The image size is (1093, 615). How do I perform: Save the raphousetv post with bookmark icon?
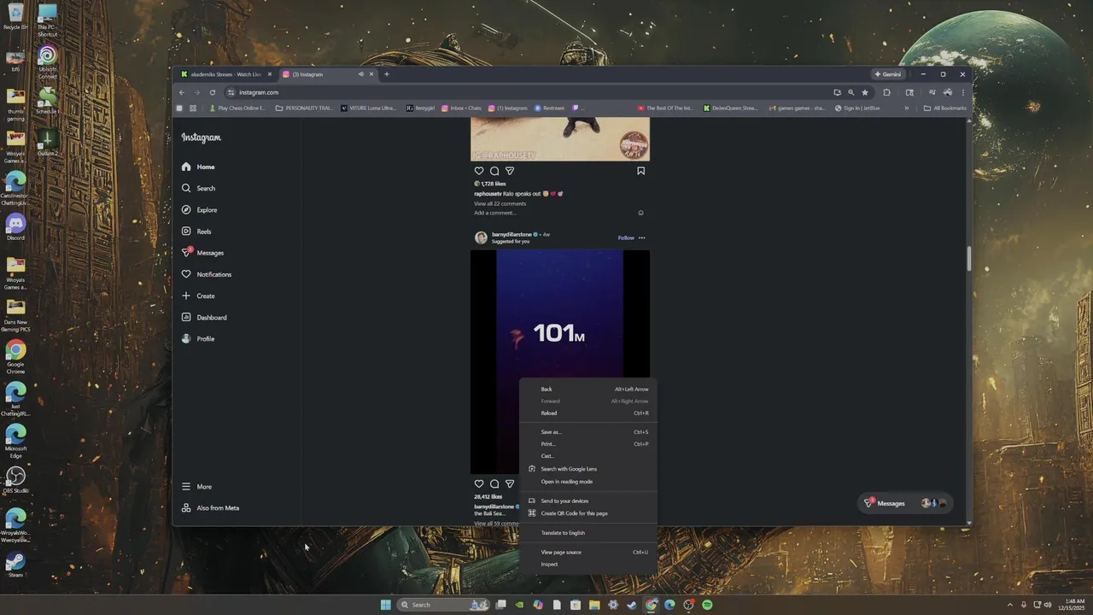pyautogui.click(x=640, y=171)
